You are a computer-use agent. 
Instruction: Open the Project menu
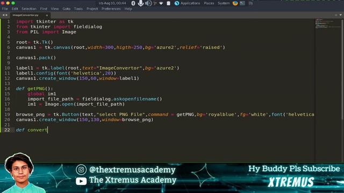pos(92,9)
